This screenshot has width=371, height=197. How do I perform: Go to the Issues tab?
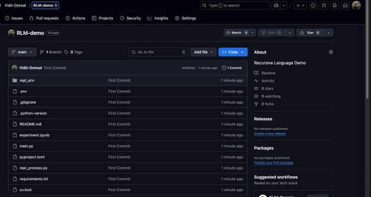pos(14,18)
